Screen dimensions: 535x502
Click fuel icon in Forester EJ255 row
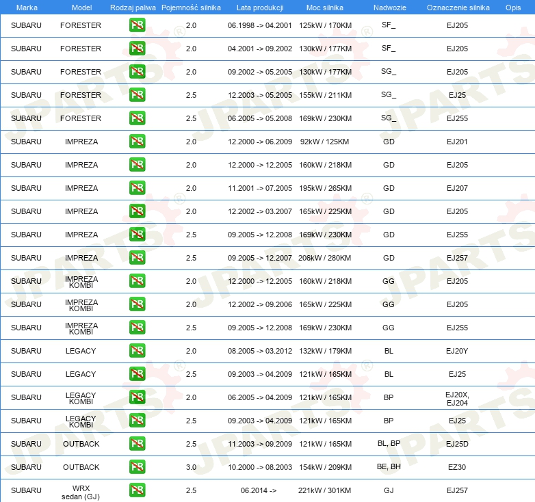[x=137, y=118]
